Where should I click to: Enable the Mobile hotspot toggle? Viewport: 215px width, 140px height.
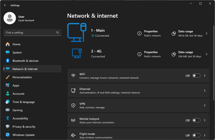point(196,120)
